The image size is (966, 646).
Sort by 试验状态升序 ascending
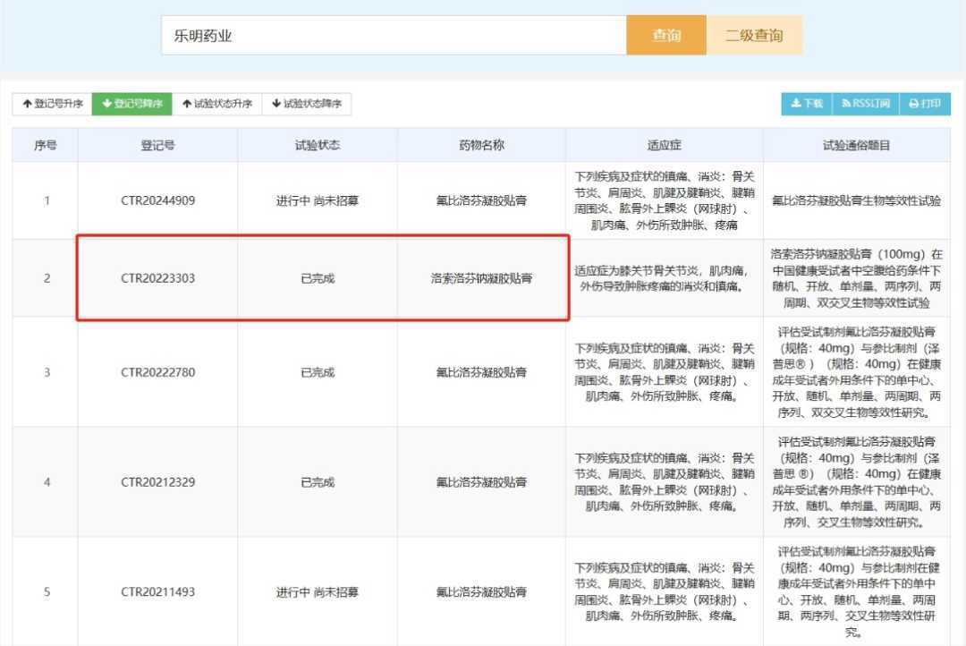[x=216, y=104]
